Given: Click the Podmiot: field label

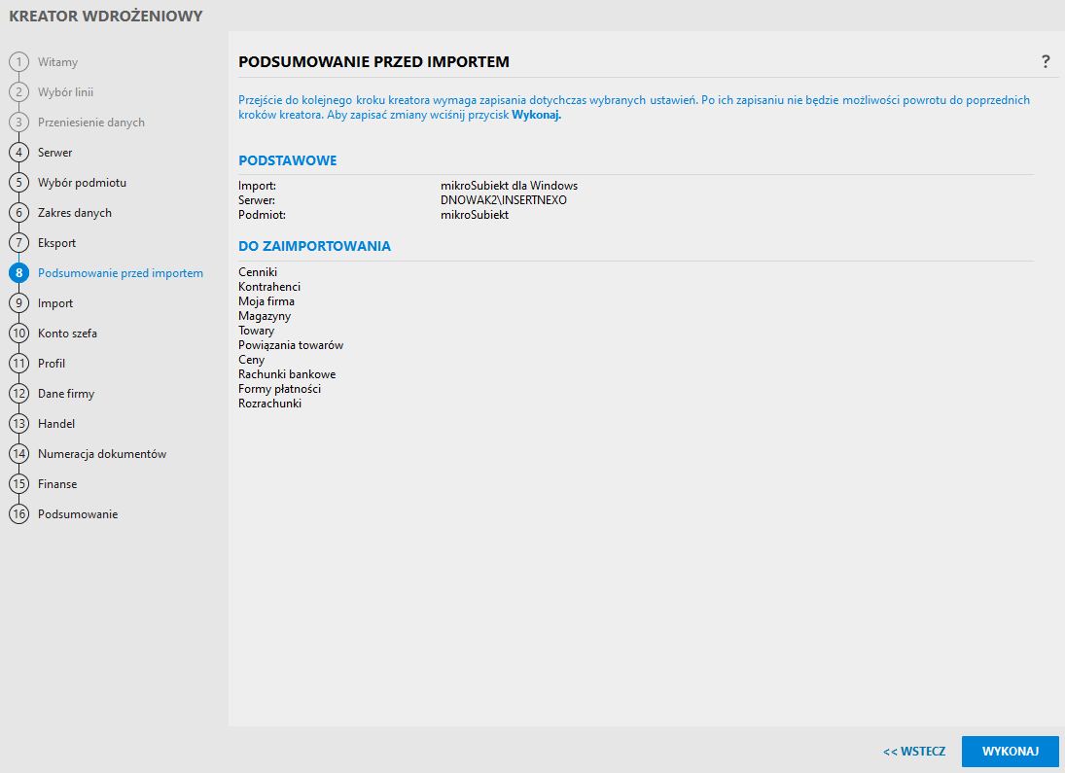Looking at the screenshot, I should point(263,215).
